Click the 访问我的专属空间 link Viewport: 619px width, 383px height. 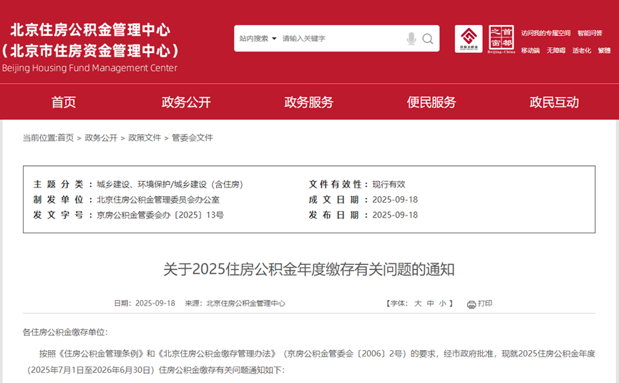(x=545, y=33)
